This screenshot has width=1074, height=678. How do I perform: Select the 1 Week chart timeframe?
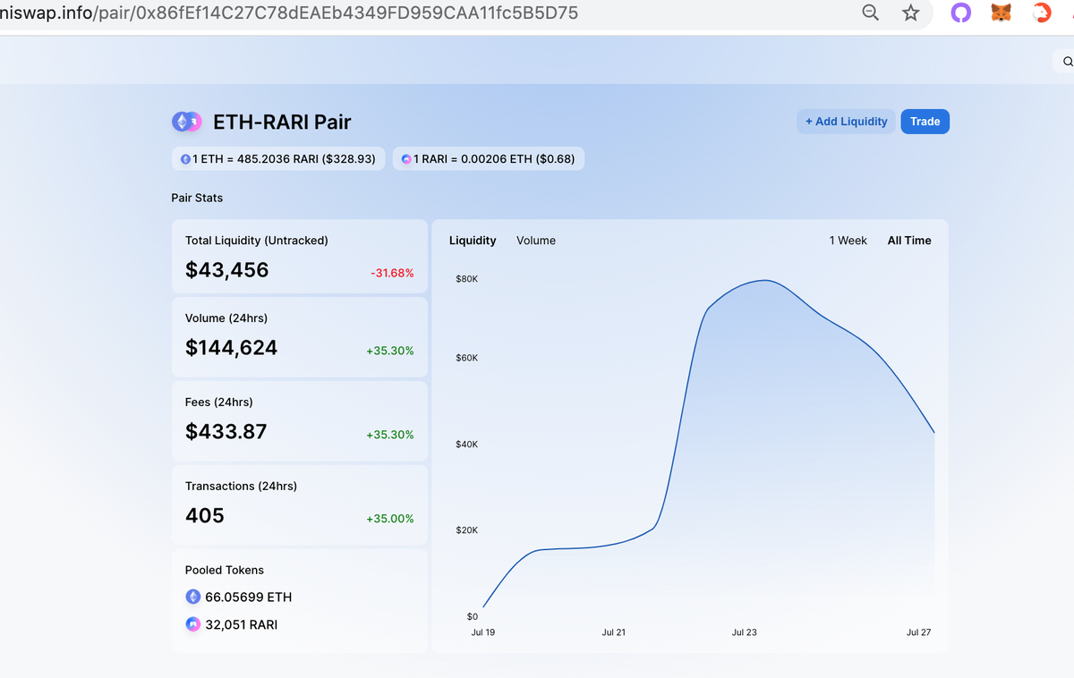pyautogui.click(x=848, y=241)
